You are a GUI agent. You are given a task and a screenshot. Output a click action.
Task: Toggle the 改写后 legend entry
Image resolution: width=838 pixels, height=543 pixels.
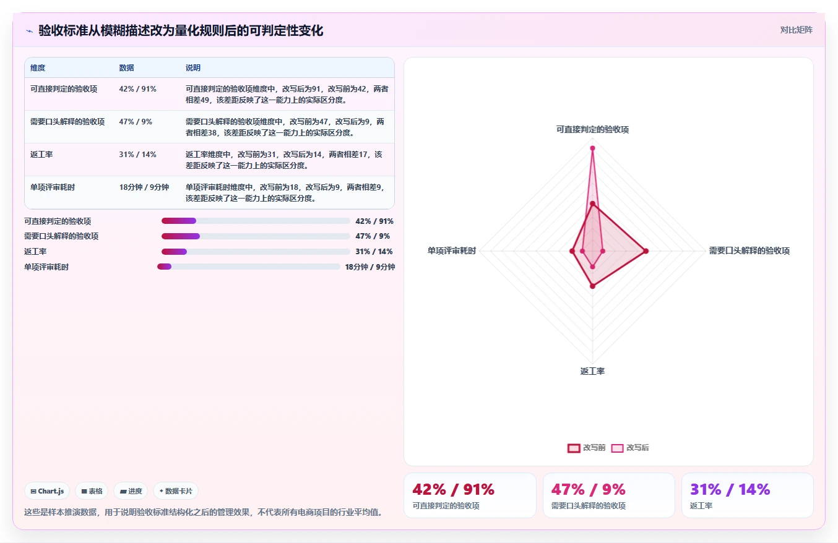coord(630,448)
